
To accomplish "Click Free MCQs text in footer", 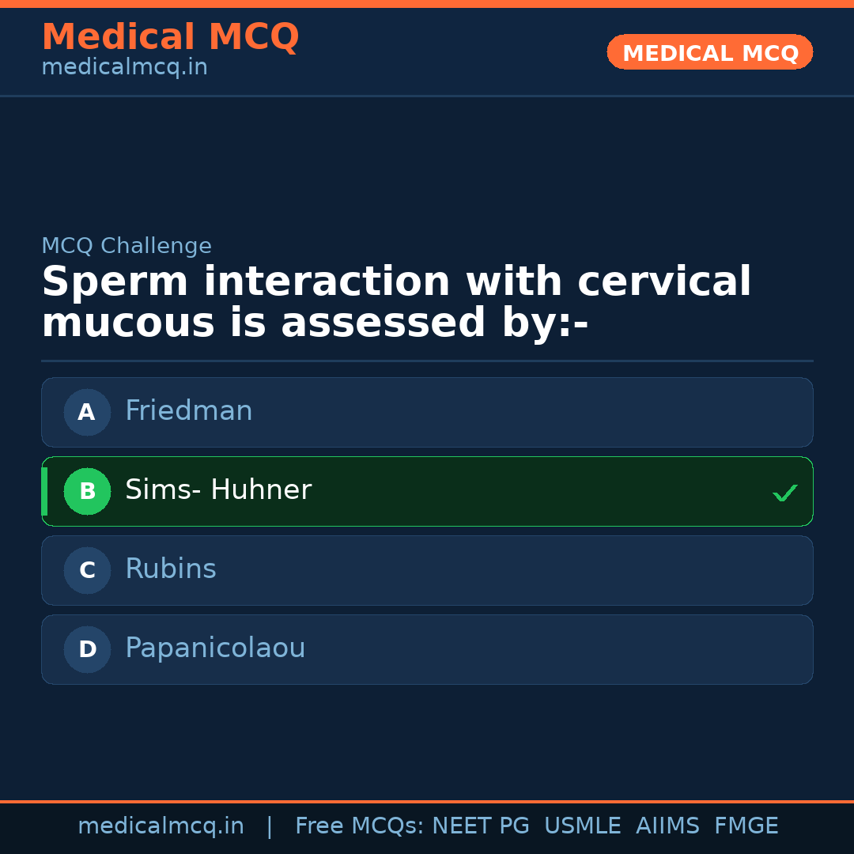I will click(x=359, y=826).
